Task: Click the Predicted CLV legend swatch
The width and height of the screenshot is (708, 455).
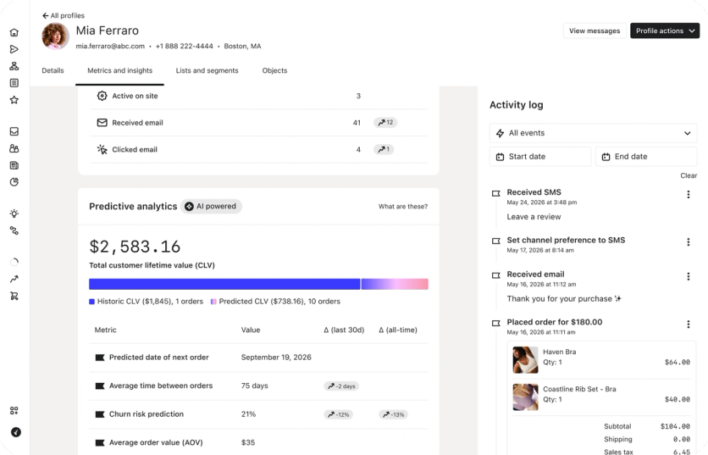Action: (213, 302)
